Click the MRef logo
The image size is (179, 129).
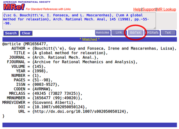tap(14, 7)
